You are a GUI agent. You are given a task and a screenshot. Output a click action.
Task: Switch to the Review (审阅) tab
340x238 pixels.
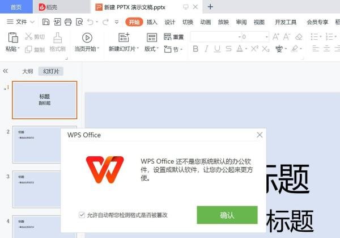[x=241, y=22]
